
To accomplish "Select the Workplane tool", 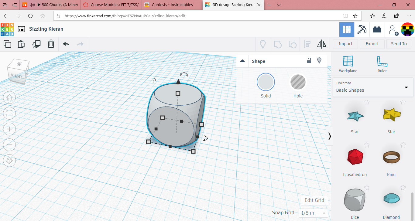I will [x=348, y=64].
